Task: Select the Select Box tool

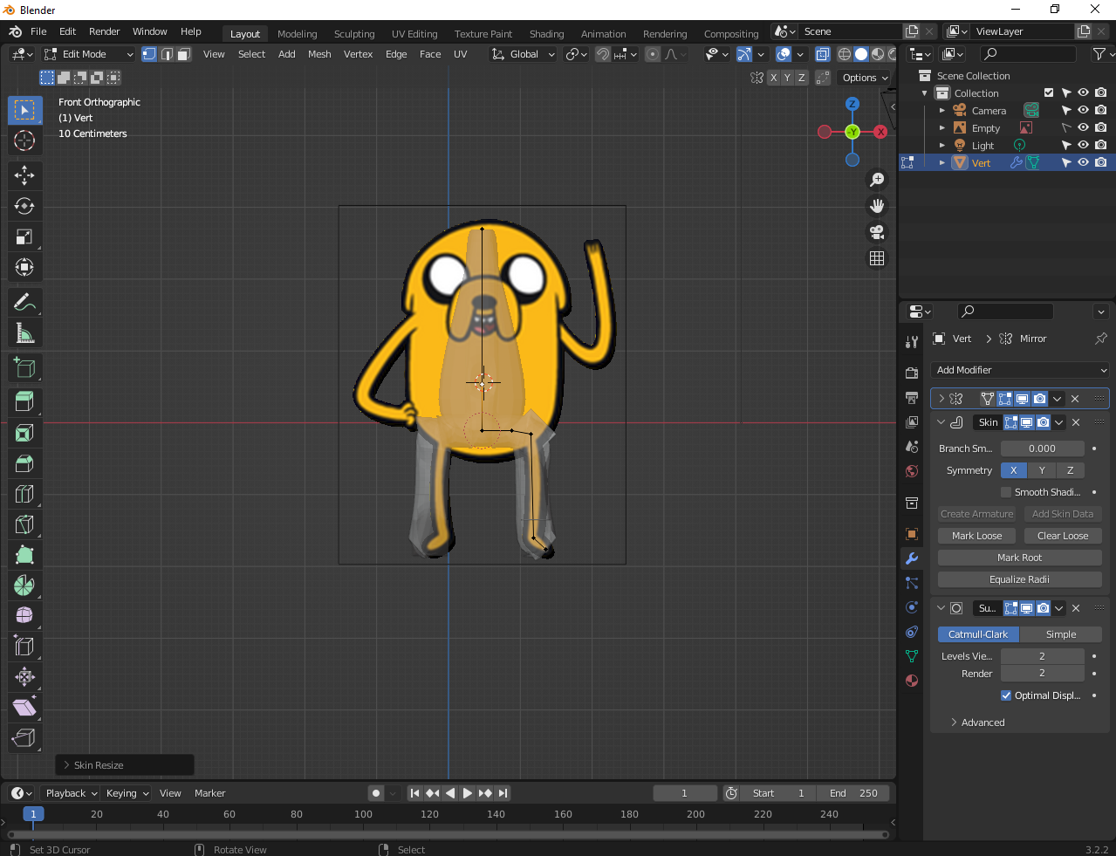Action: click(x=24, y=110)
